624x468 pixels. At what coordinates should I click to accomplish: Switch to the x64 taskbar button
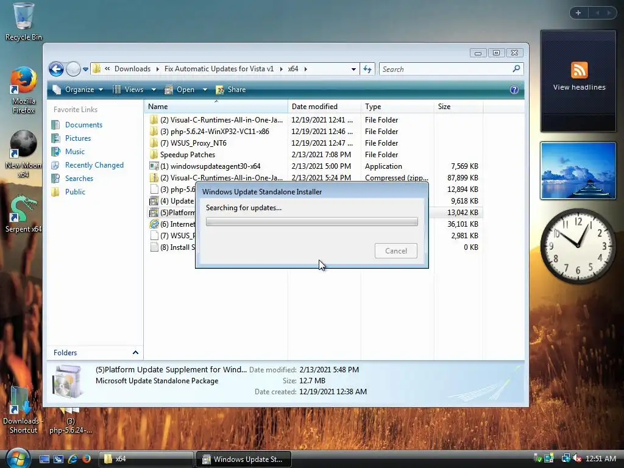[x=146, y=459]
